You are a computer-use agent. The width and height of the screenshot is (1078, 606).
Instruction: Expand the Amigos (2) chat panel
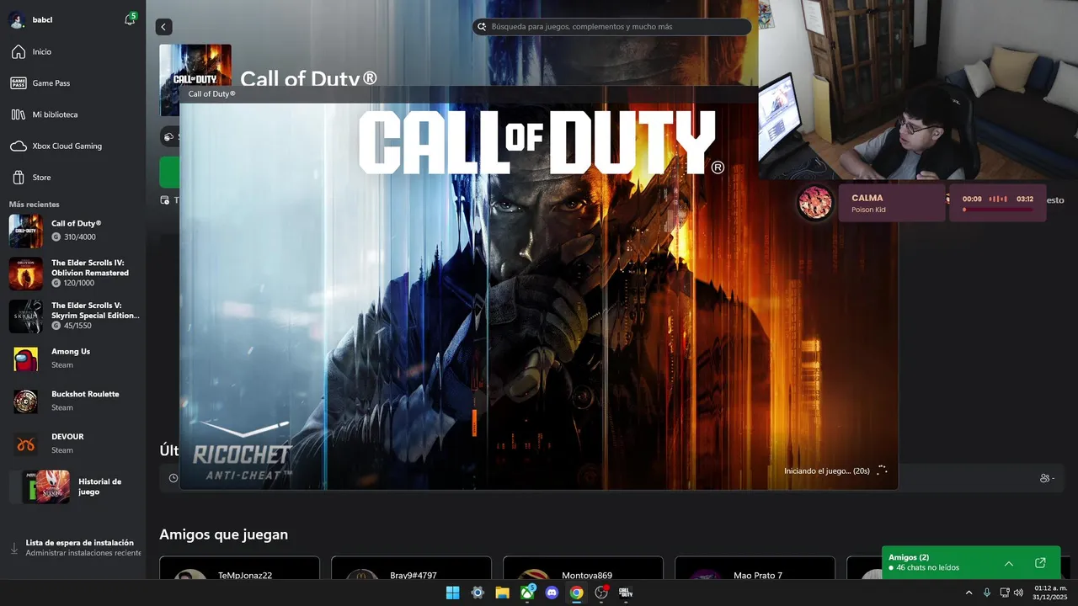[x=1009, y=563]
